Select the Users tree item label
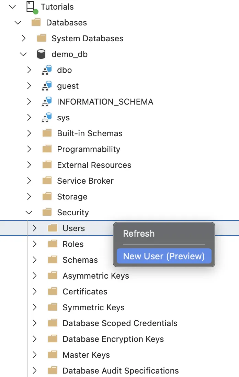Viewport: 239px width, 377px height. [73, 228]
